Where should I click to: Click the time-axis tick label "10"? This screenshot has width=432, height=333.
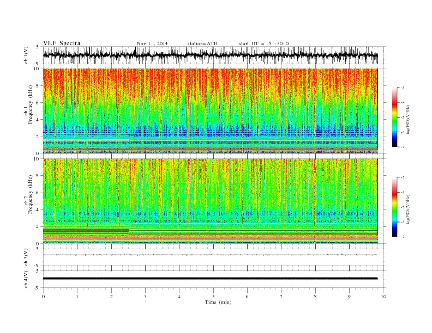pyautogui.click(x=383, y=297)
